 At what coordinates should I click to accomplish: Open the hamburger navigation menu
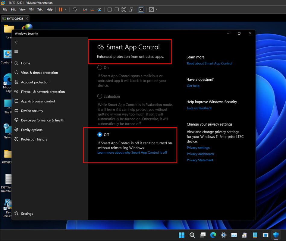pos(16,52)
